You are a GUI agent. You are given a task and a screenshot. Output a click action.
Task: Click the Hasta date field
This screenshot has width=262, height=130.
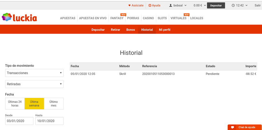pyautogui.click(x=50, y=121)
